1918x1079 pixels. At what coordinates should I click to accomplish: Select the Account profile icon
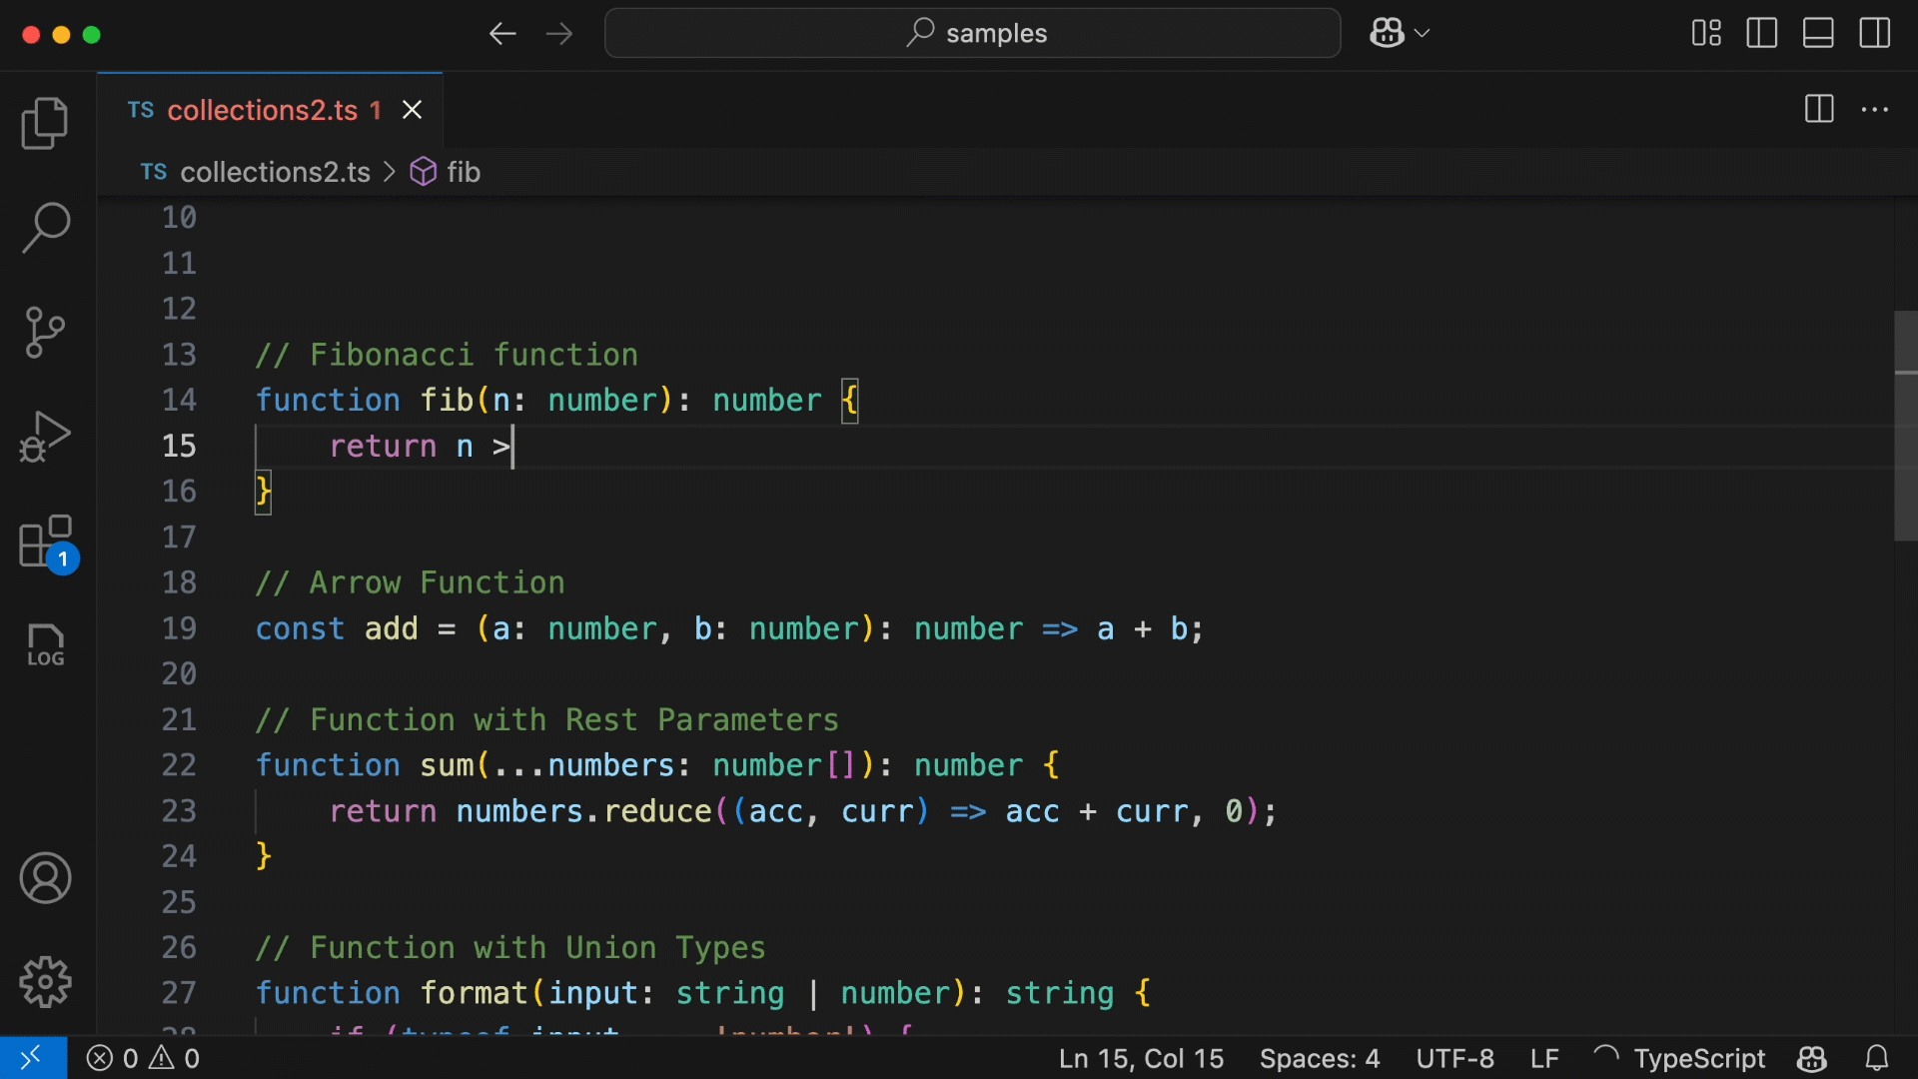(46, 879)
